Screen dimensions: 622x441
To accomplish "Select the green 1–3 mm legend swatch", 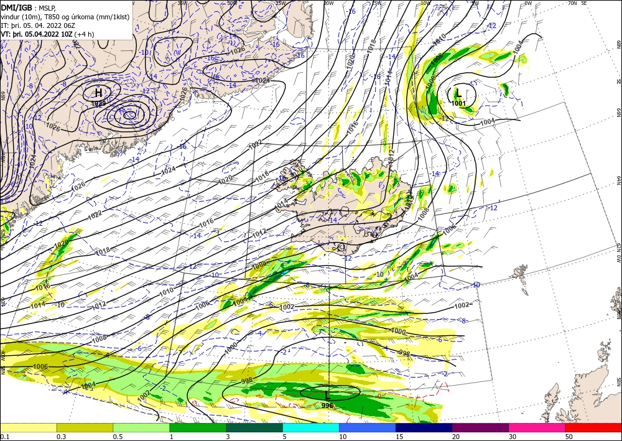I will (x=198, y=427).
